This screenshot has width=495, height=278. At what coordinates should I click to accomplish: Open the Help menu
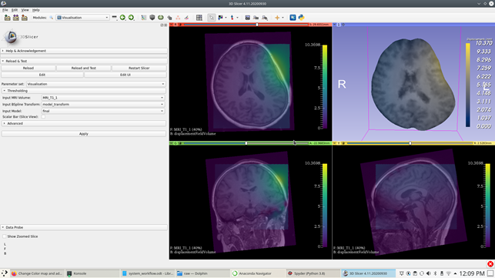[x=35, y=10]
